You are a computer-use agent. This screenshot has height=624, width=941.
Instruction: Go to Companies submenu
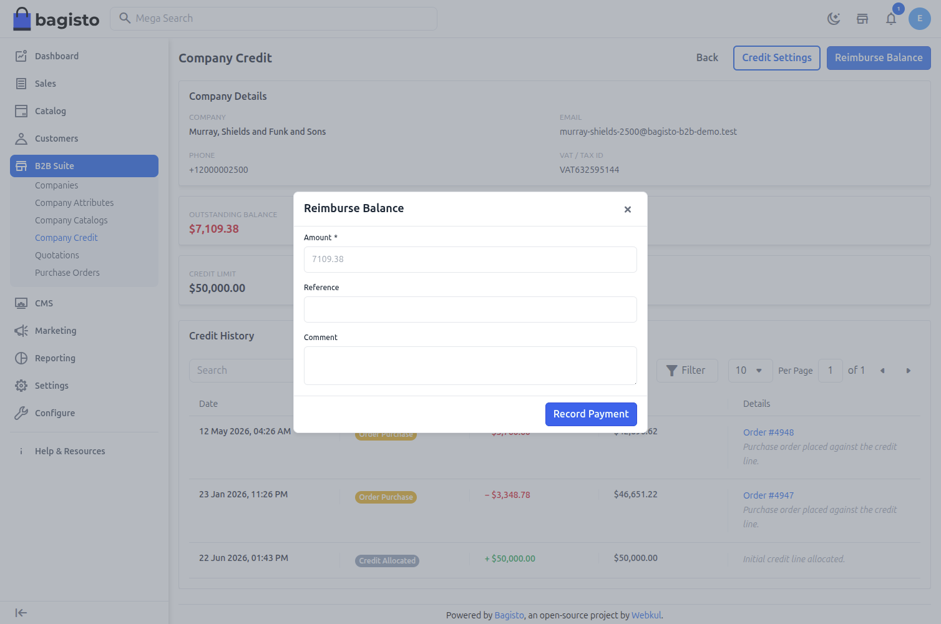(x=56, y=185)
